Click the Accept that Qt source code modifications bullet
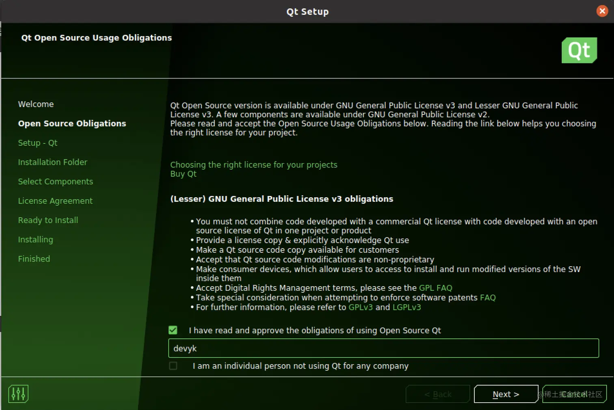 315,259
